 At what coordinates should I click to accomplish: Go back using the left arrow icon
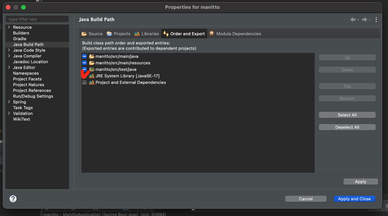pos(353,20)
